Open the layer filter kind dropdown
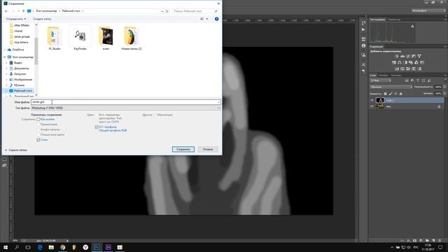The width and height of the screenshot is (448, 252). [380, 80]
